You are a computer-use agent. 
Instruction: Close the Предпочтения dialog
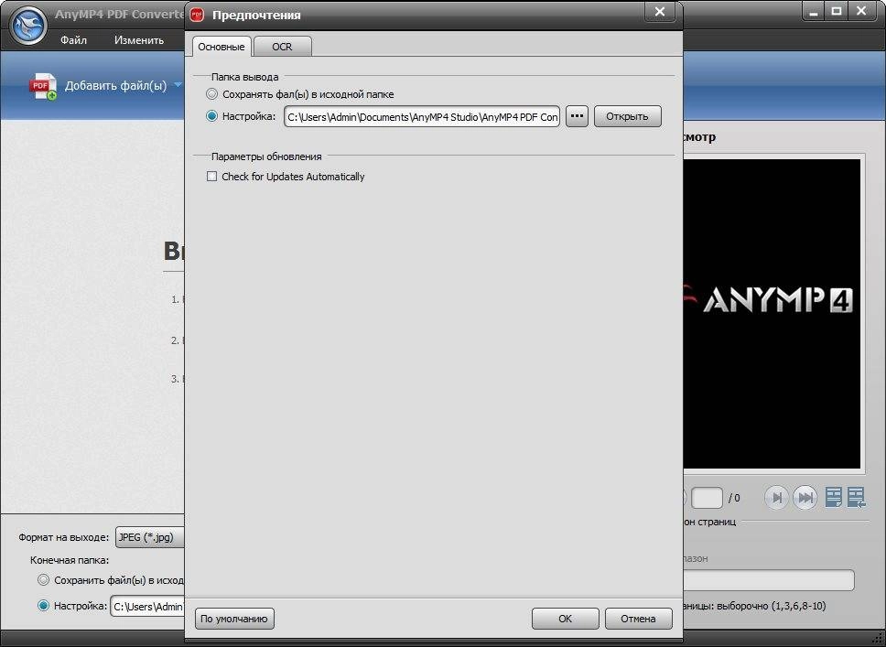(659, 12)
